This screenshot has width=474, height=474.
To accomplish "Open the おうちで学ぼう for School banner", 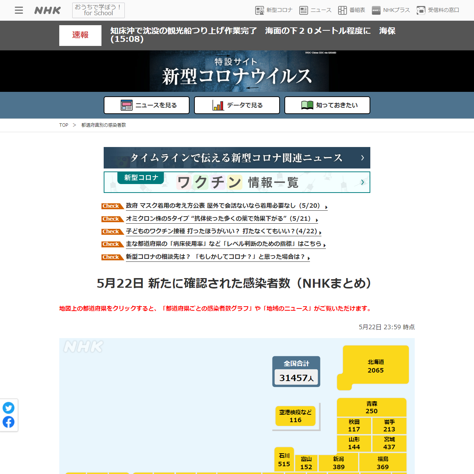I will (x=99, y=10).
